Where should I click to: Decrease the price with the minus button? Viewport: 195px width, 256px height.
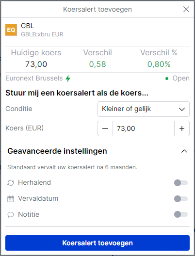point(105,128)
